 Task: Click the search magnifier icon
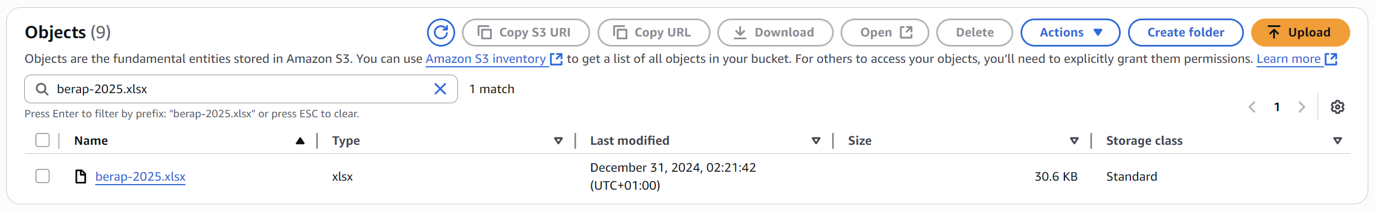click(42, 89)
